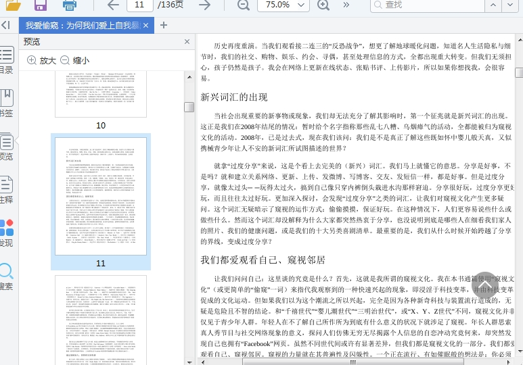Zoom out with toolbar minus magnifier
This screenshot has width=523, height=365.
tap(242, 5)
